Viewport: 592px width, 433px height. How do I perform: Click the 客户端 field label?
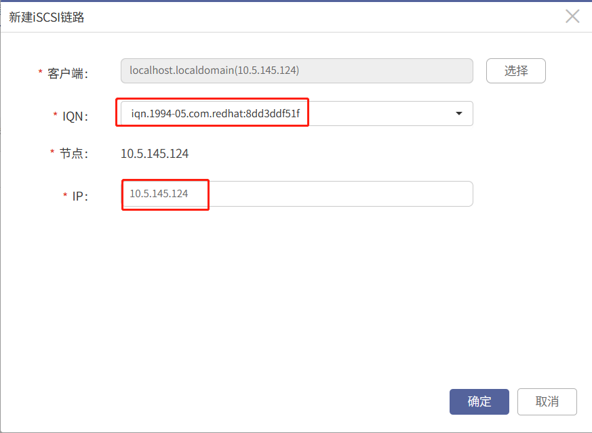tap(68, 73)
